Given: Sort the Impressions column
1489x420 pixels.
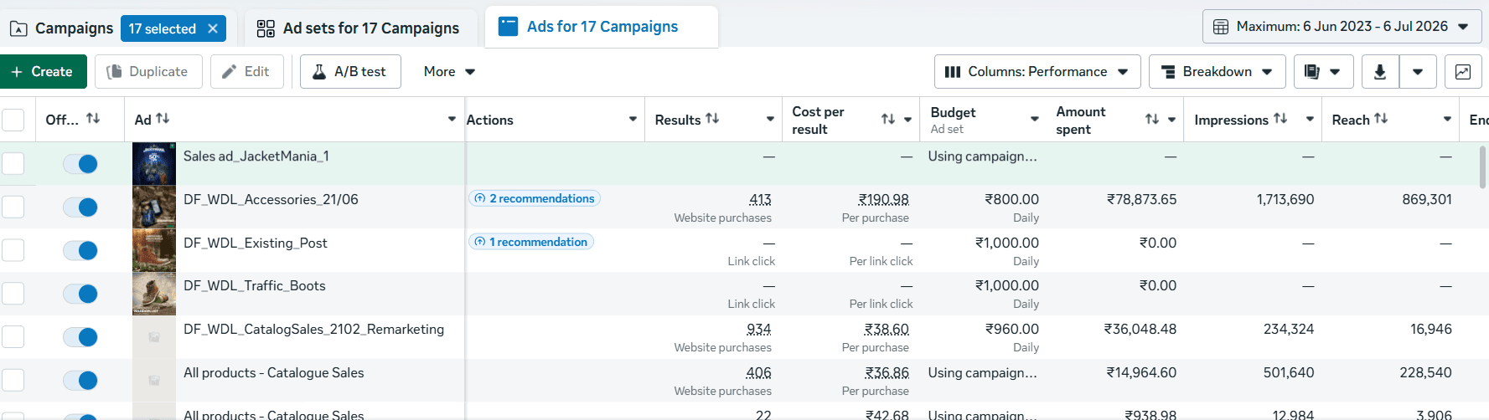Looking at the screenshot, I should tap(1280, 119).
